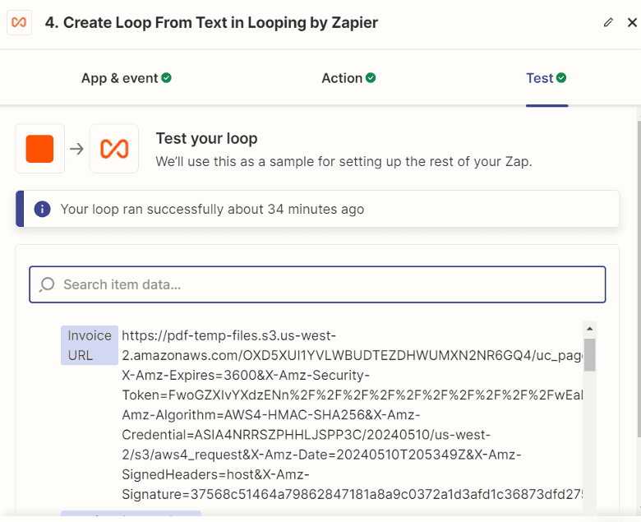The height and width of the screenshot is (522, 641).
Task: Click the green check beside App & event
Action: click(166, 77)
